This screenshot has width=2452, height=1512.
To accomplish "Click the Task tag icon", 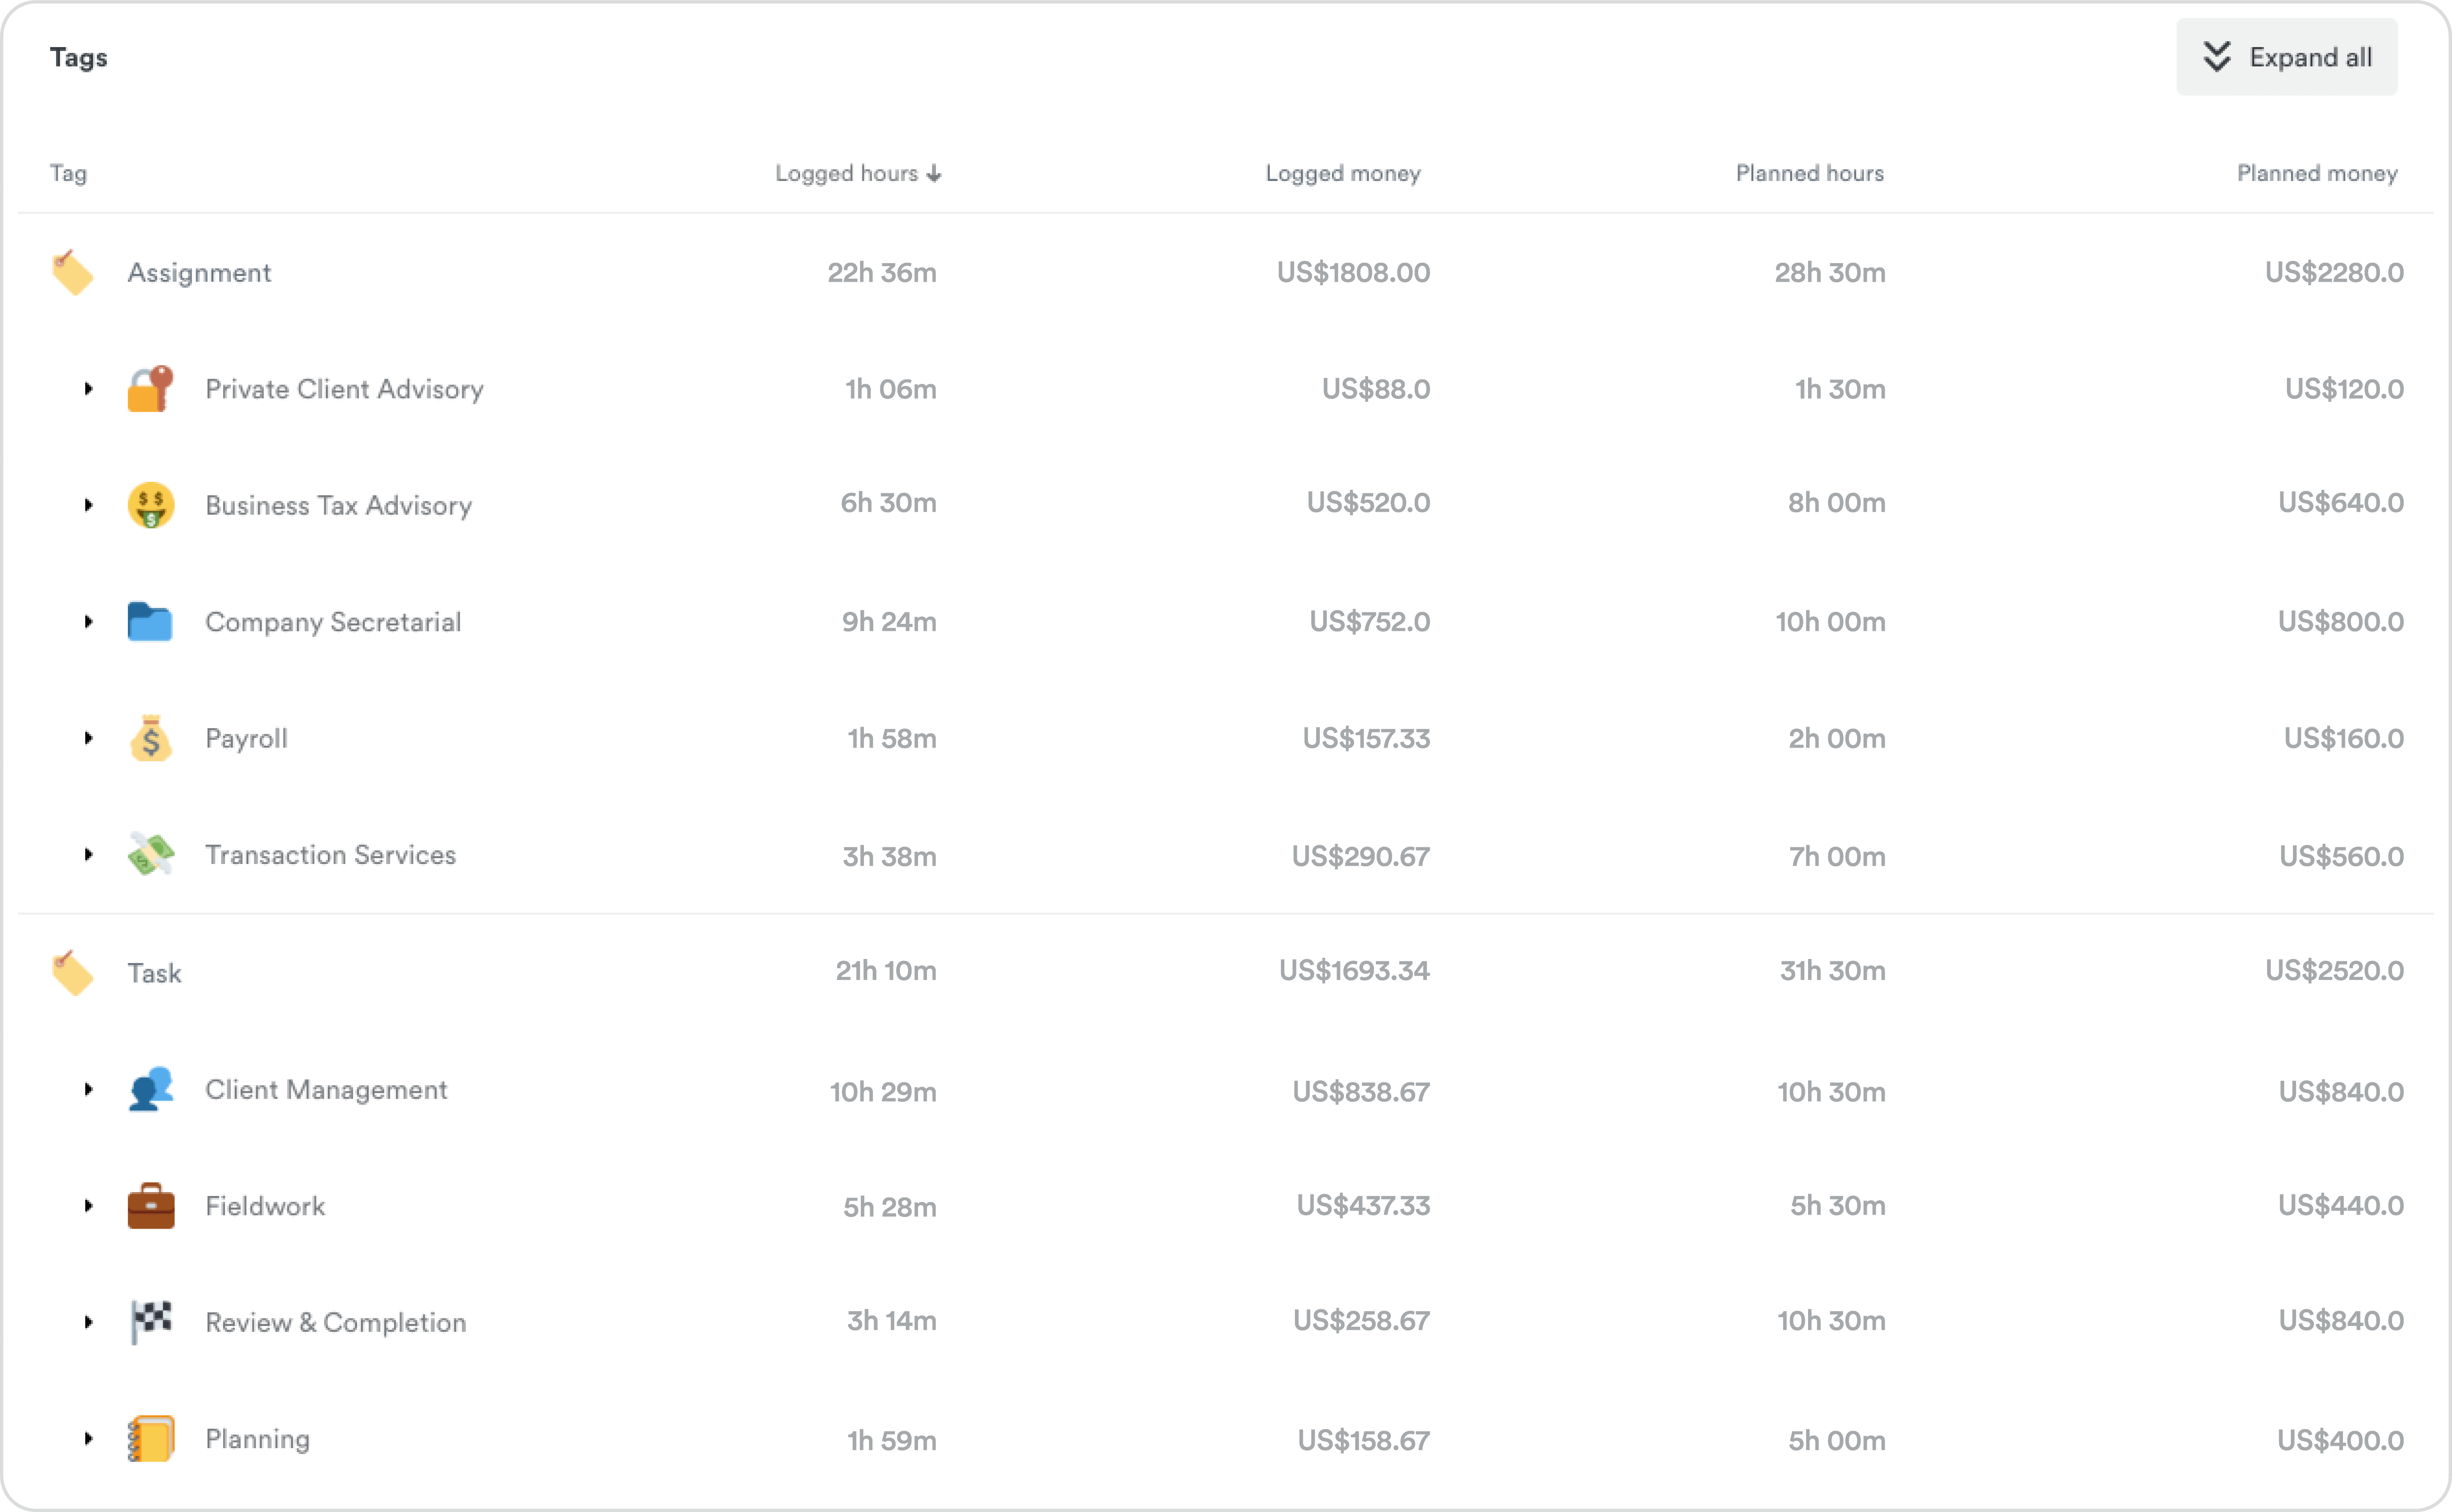I will [72, 973].
